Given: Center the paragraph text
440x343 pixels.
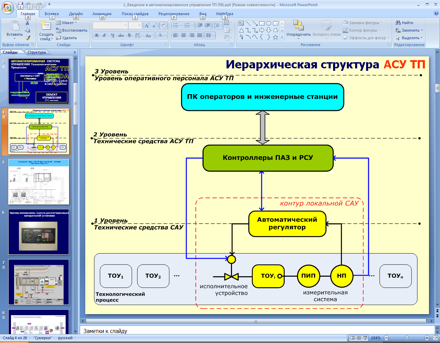Looking at the screenshot, I should click(184, 35).
